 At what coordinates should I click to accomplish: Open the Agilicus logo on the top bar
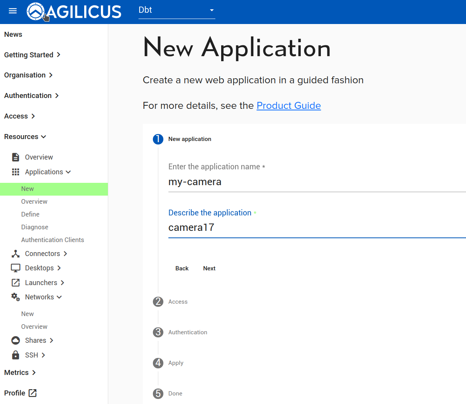point(74,12)
